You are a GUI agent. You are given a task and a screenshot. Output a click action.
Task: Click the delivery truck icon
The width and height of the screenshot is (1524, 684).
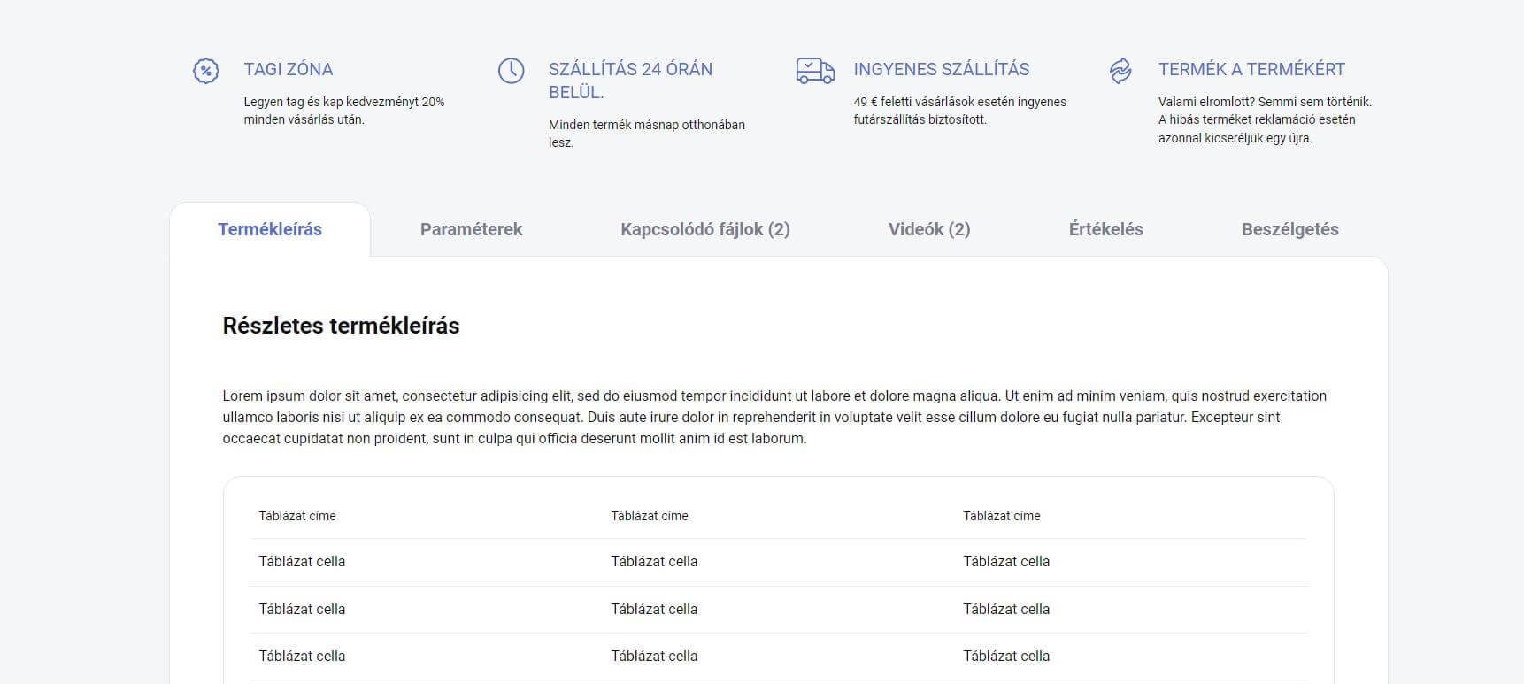click(x=815, y=71)
